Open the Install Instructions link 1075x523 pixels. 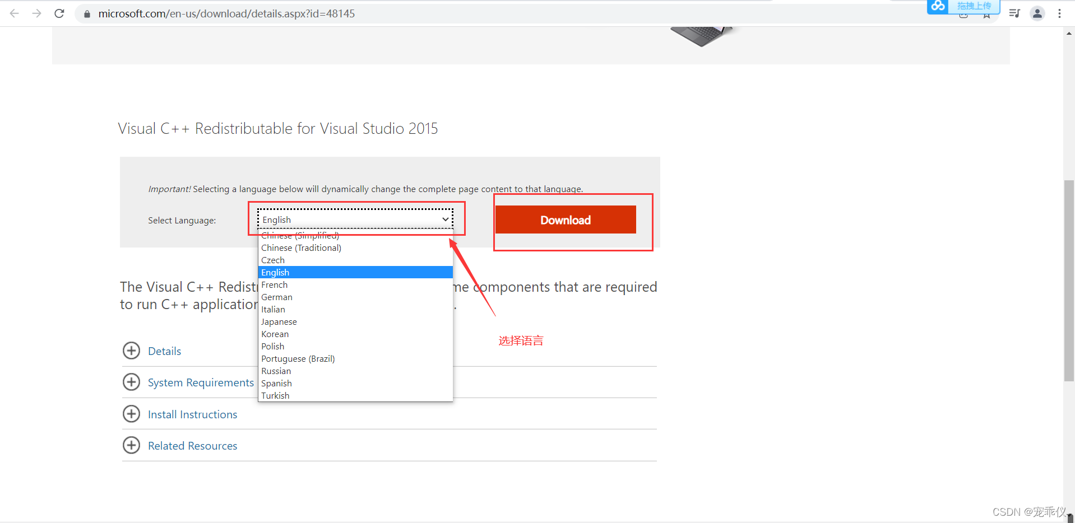pyautogui.click(x=192, y=414)
